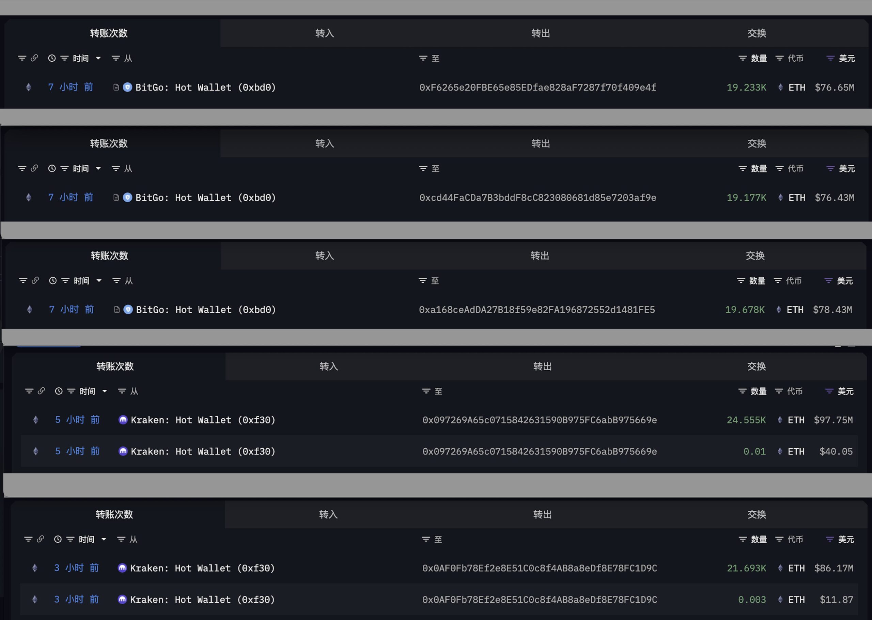Viewport: 872px width, 620px height.
Task: Click the contract document icon in 19.177K row
Action: [116, 198]
